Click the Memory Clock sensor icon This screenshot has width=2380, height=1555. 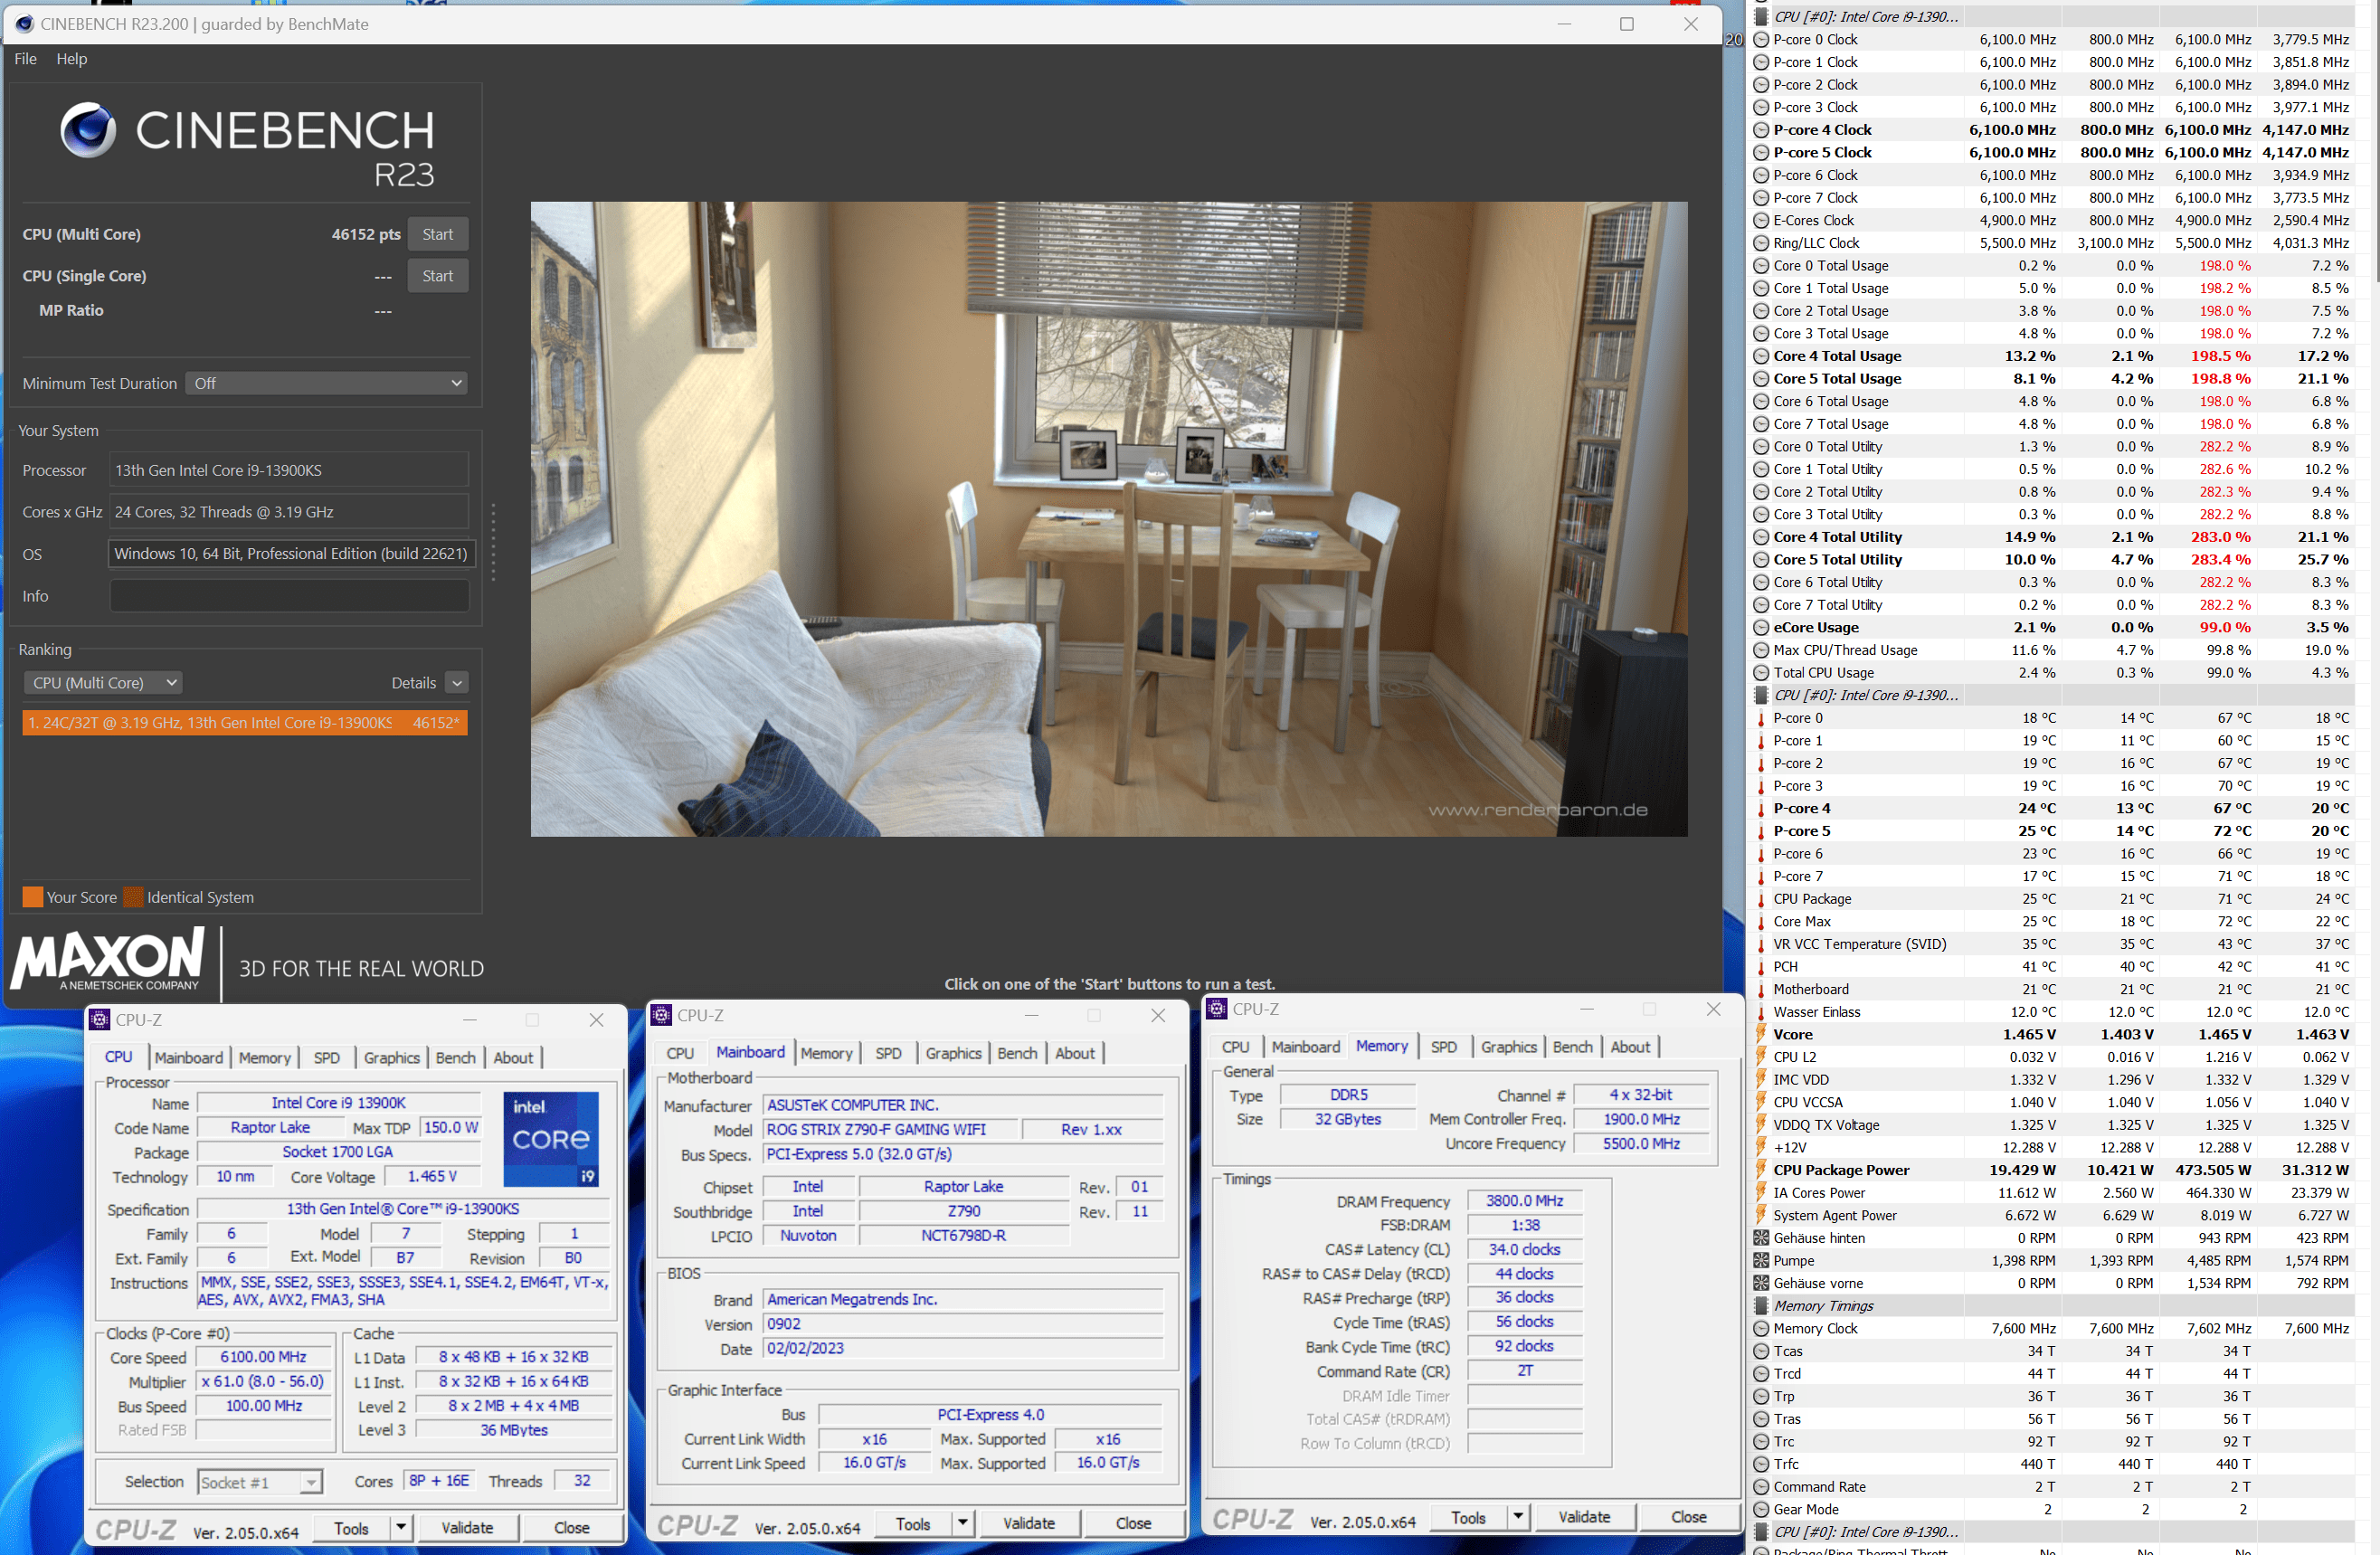coord(1760,1328)
